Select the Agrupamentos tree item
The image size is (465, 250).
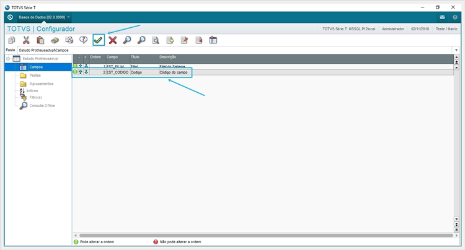click(42, 84)
